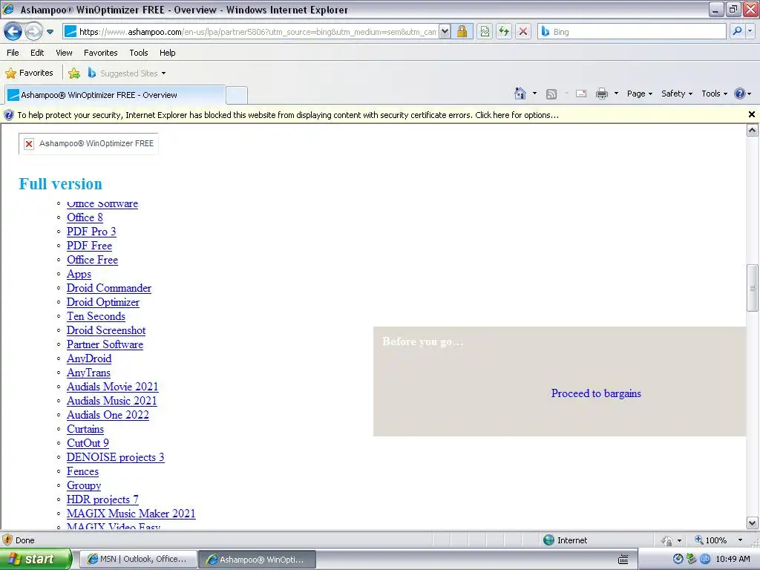Screen dimensions: 760x570
Task: Open the View menu
Action: point(64,53)
